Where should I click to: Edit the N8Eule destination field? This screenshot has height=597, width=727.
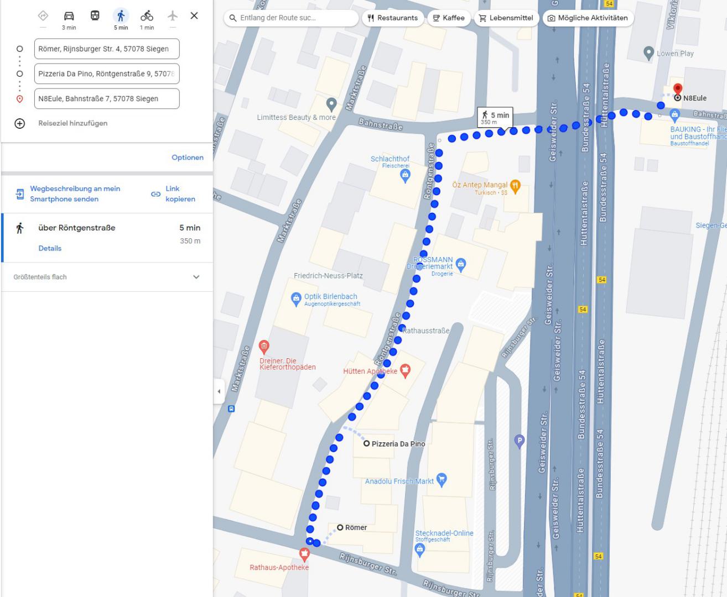[107, 98]
